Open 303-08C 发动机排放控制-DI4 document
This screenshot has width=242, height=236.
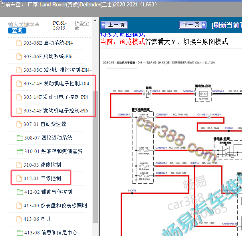point(58,70)
